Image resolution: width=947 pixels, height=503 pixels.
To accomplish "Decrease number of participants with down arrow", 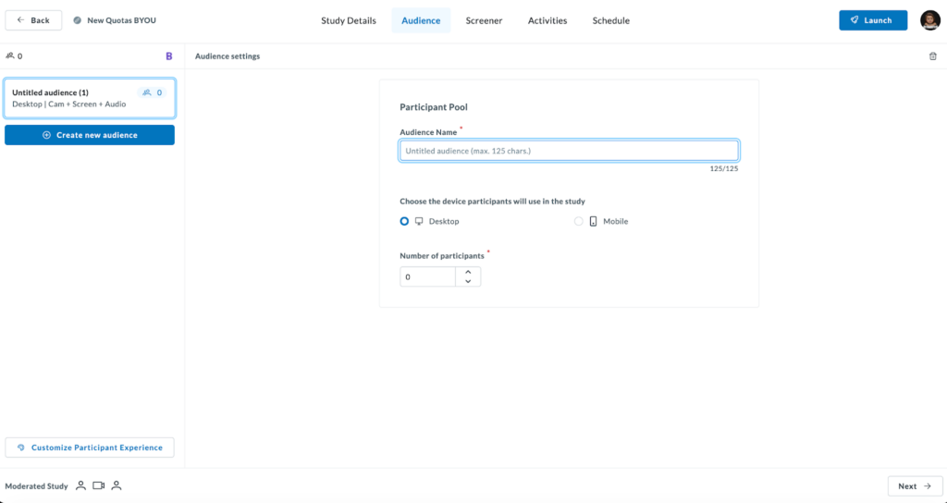I will [x=468, y=281].
